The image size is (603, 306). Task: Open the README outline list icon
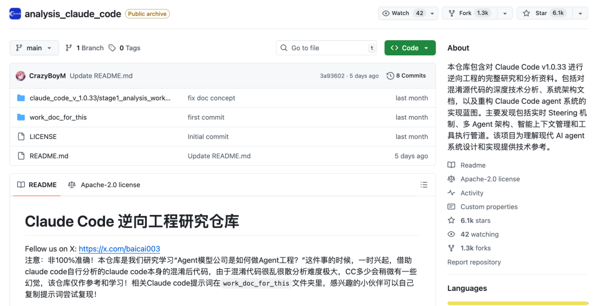424,185
